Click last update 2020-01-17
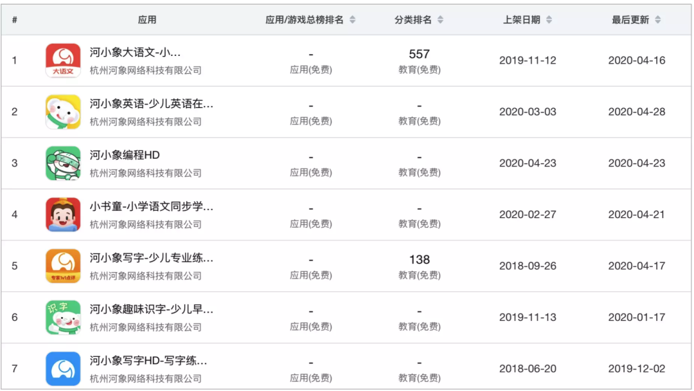The width and height of the screenshot is (694, 391). click(636, 317)
